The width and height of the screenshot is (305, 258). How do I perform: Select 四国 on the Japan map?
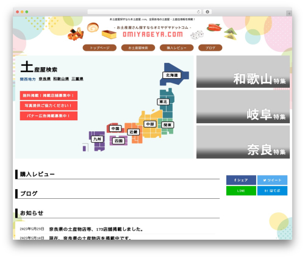[x=118, y=141]
